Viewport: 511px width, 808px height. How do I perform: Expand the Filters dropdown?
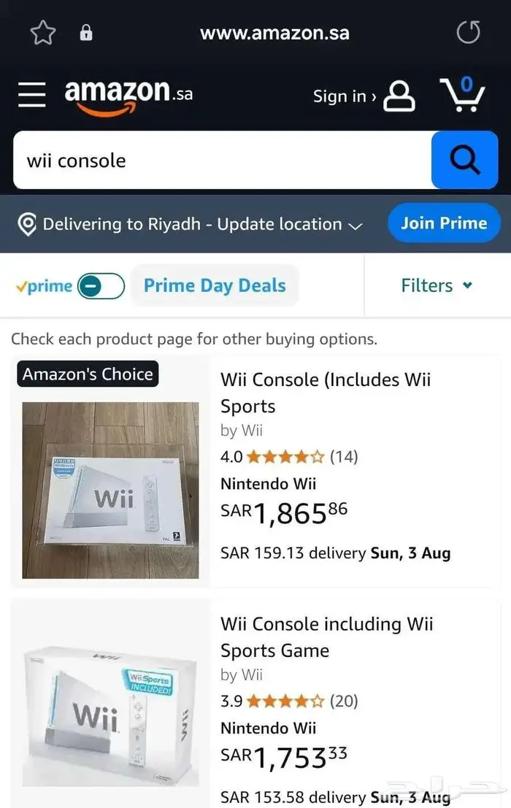[437, 285]
